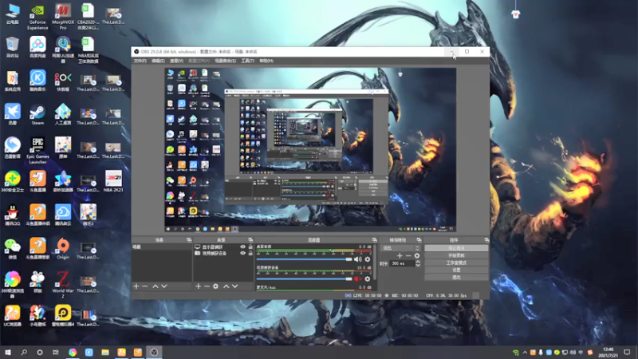This screenshot has width=638, height=359.
Task: Click the transition duration 300 ms field
Action: pos(402,263)
